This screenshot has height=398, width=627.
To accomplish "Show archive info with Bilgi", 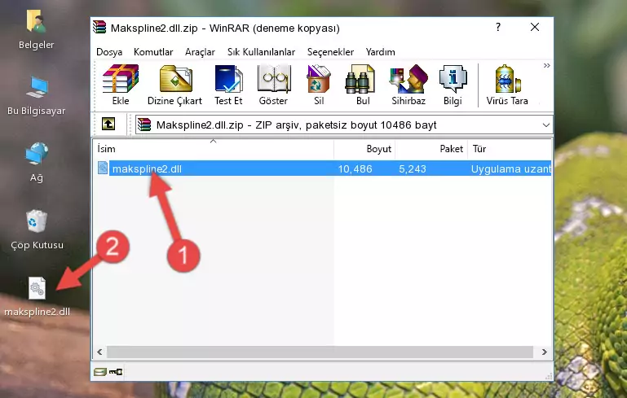I will pyautogui.click(x=453, y=85).
